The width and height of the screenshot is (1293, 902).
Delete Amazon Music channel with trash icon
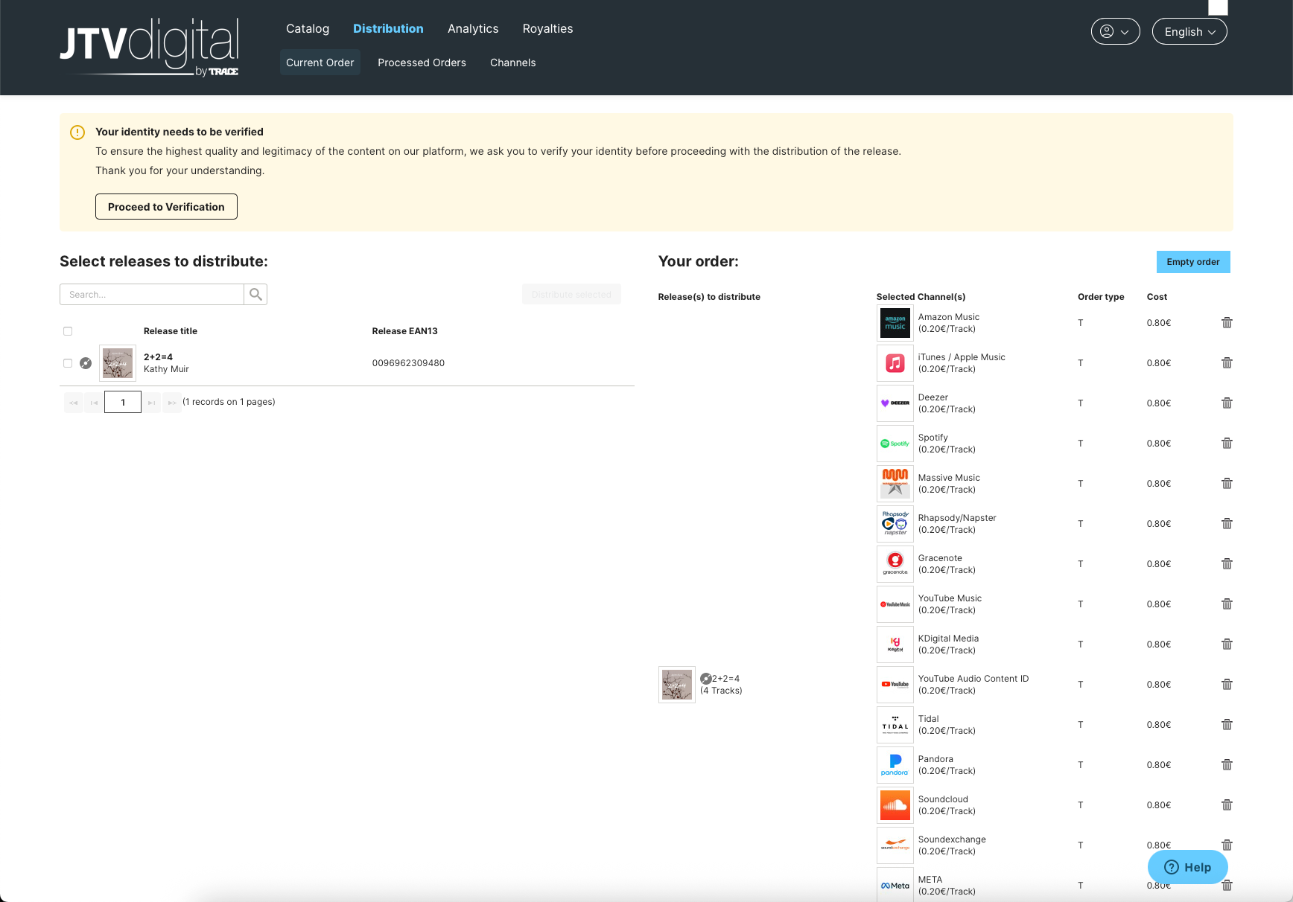tap(1227, 323)
